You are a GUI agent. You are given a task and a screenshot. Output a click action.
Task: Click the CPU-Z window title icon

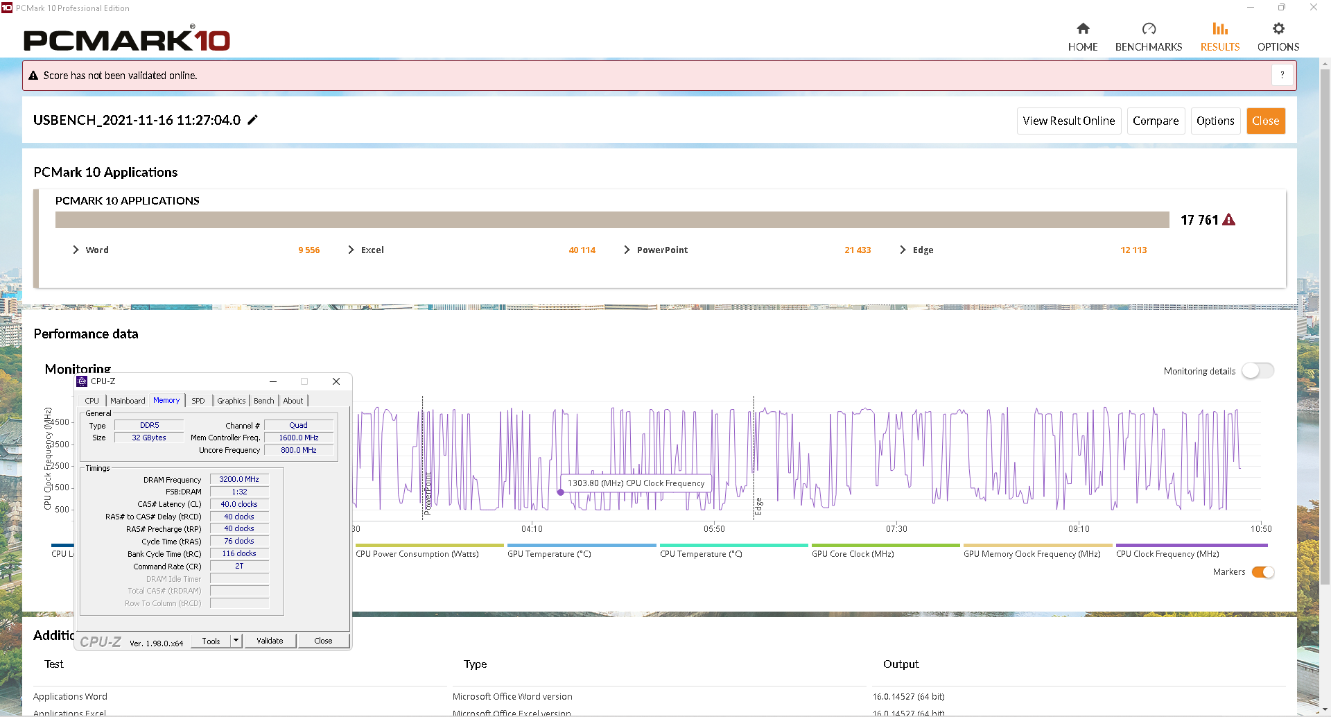(x=82, y=381)
